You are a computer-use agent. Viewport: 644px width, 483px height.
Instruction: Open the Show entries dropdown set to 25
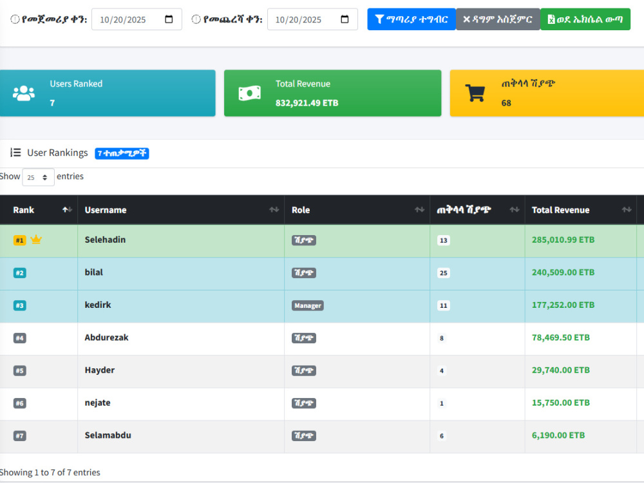[38, 177]
